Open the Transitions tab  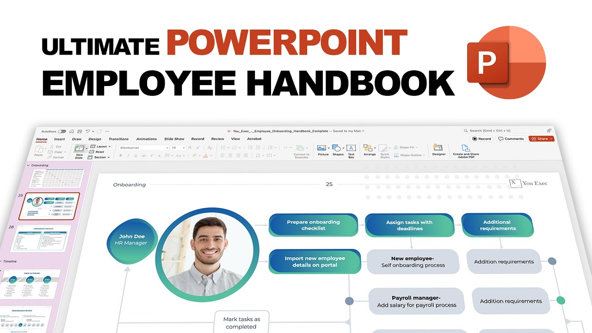[x=118, y=139]
